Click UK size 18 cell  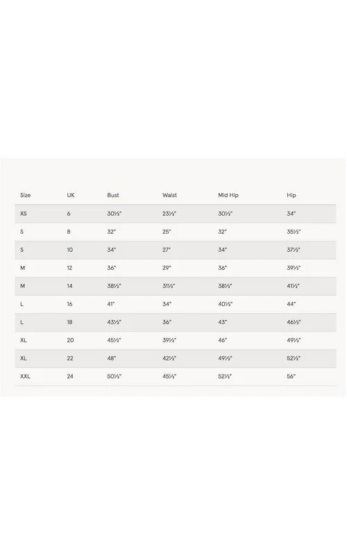pyautogui.click(x=69, y=322)
